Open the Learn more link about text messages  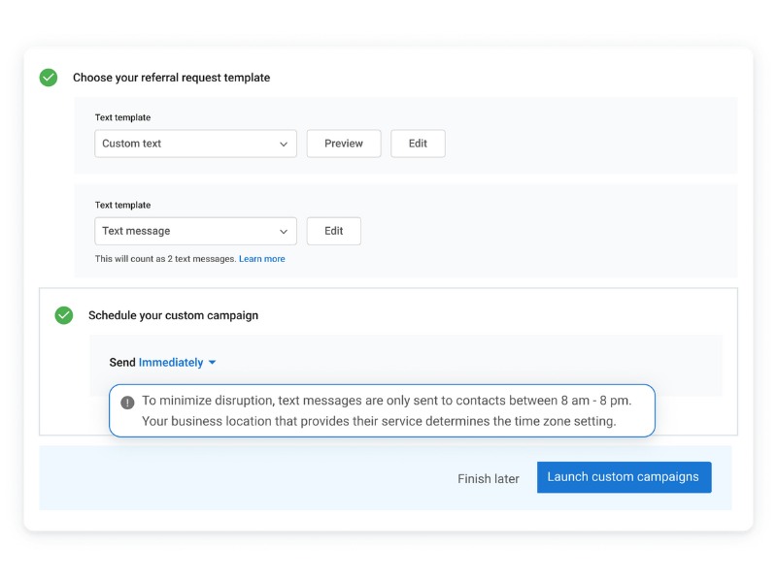(262, 259)
